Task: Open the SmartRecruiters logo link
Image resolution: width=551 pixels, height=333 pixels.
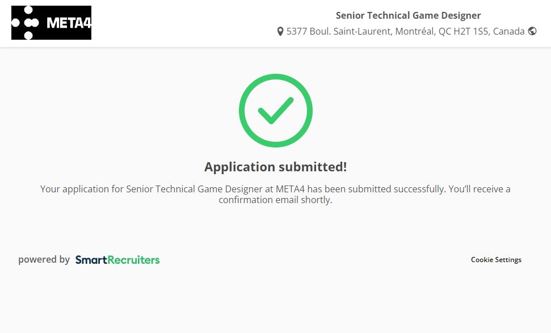Action: [x=117, y=260]
